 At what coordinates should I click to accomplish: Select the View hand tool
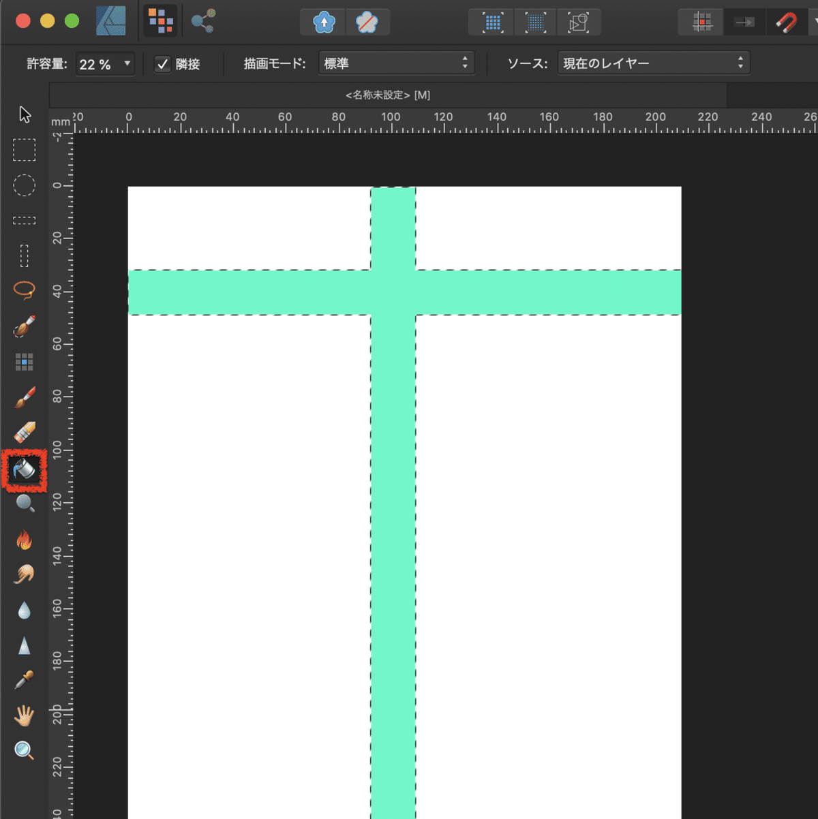coord(25,715)
